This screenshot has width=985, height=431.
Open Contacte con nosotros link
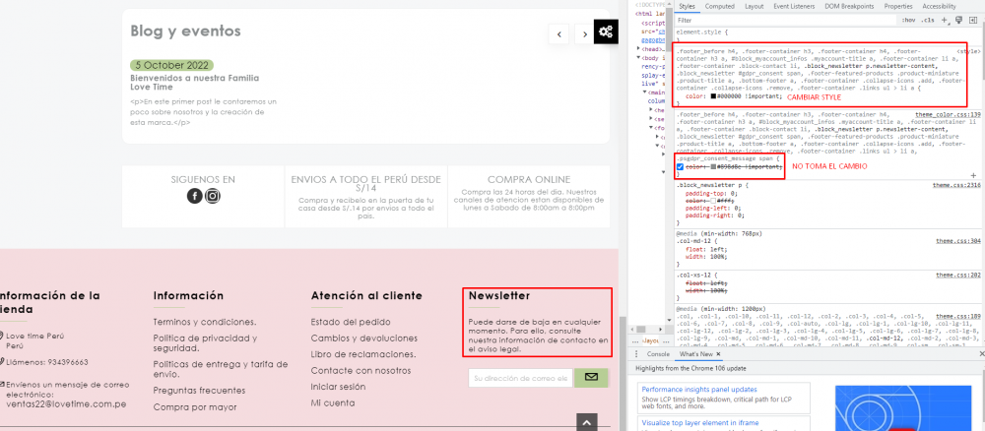(x=361, y=371)
